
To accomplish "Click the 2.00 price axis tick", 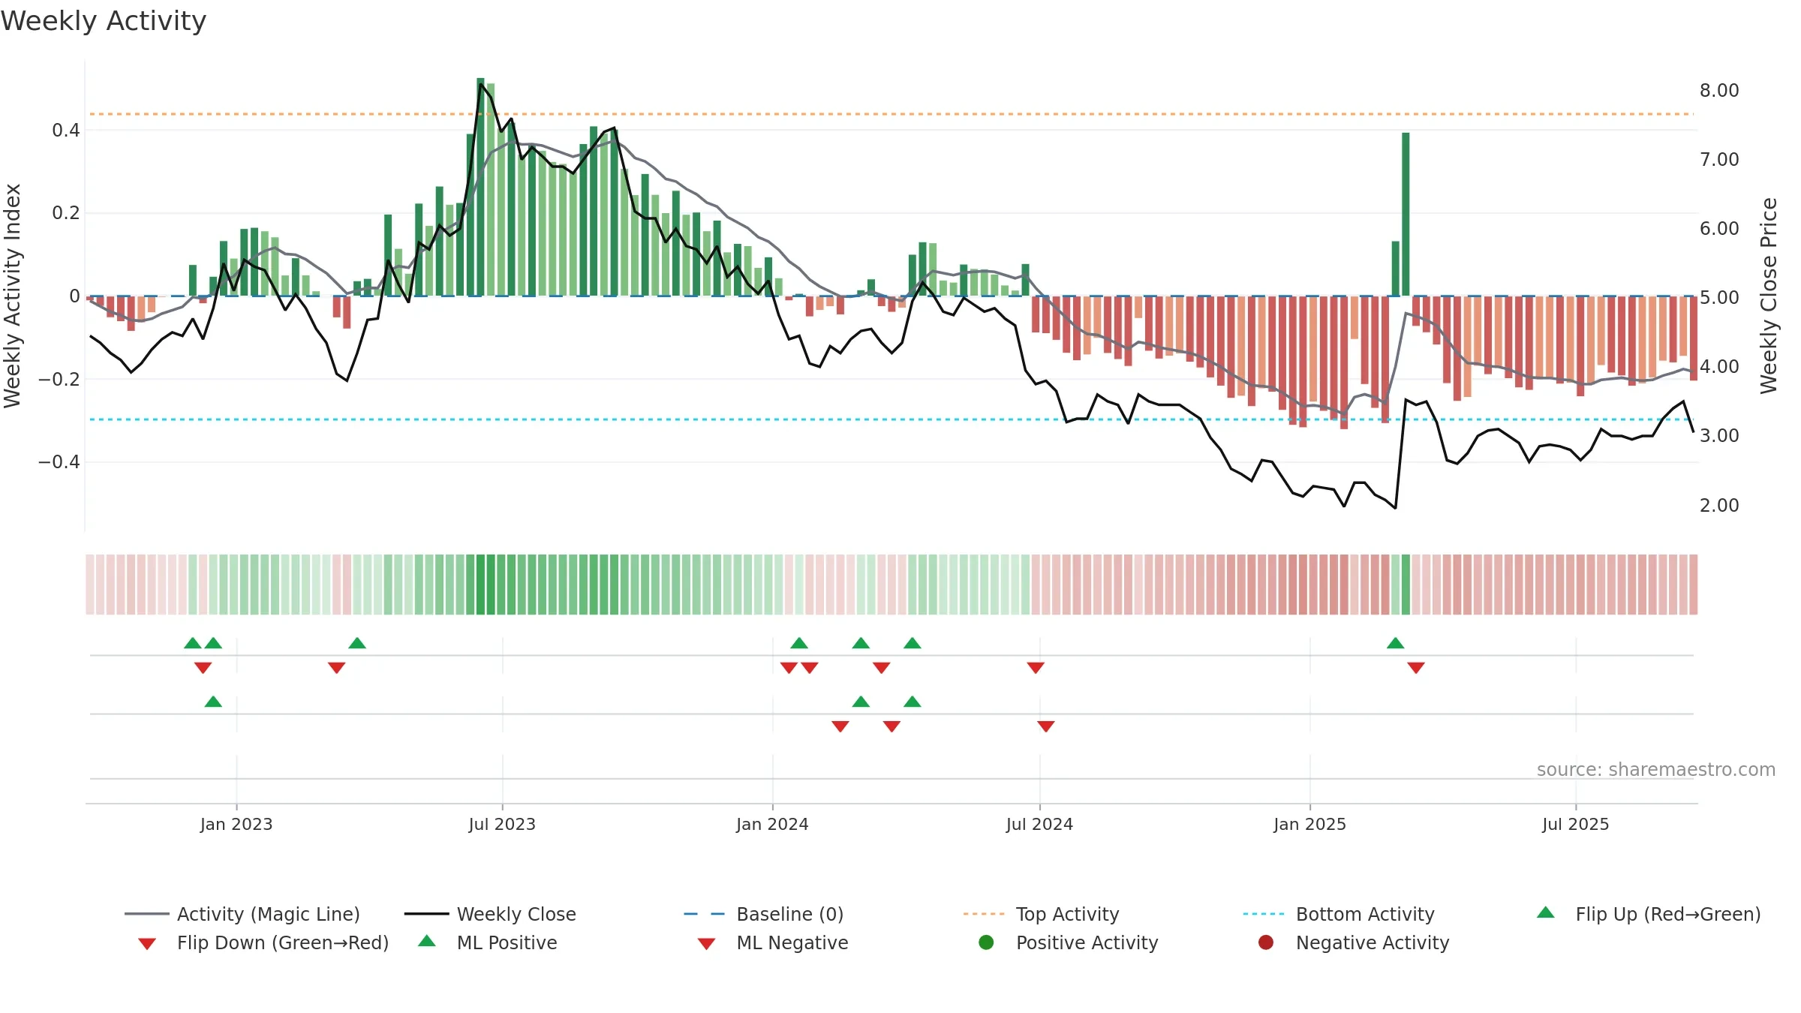I will click(x=1719, y=505).
